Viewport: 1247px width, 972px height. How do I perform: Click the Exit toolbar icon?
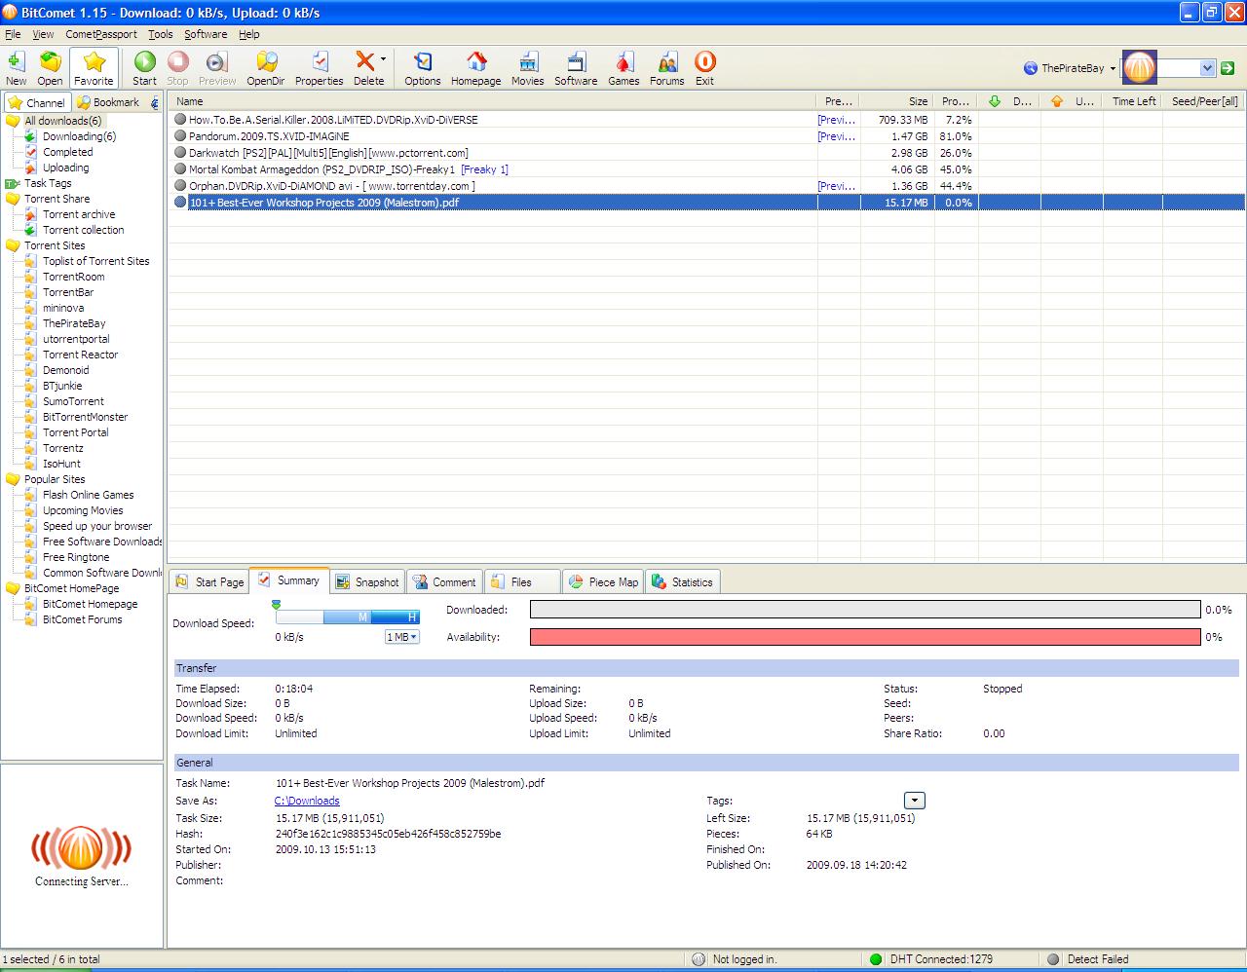tap(704, 68)
